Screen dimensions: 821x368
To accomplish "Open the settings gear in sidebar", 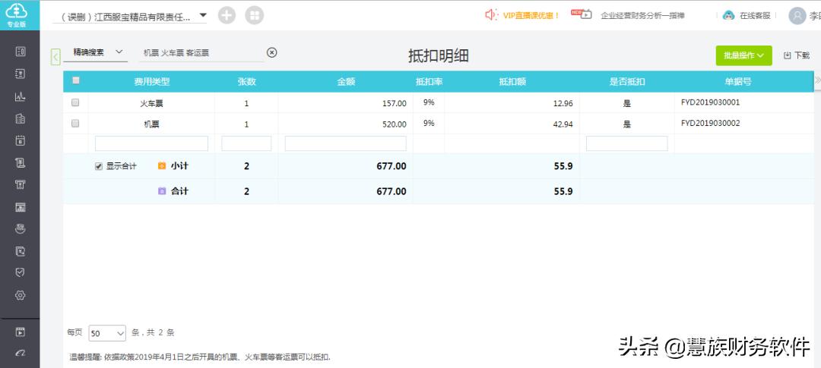I will pyautogui.click(x=20, y=295).
